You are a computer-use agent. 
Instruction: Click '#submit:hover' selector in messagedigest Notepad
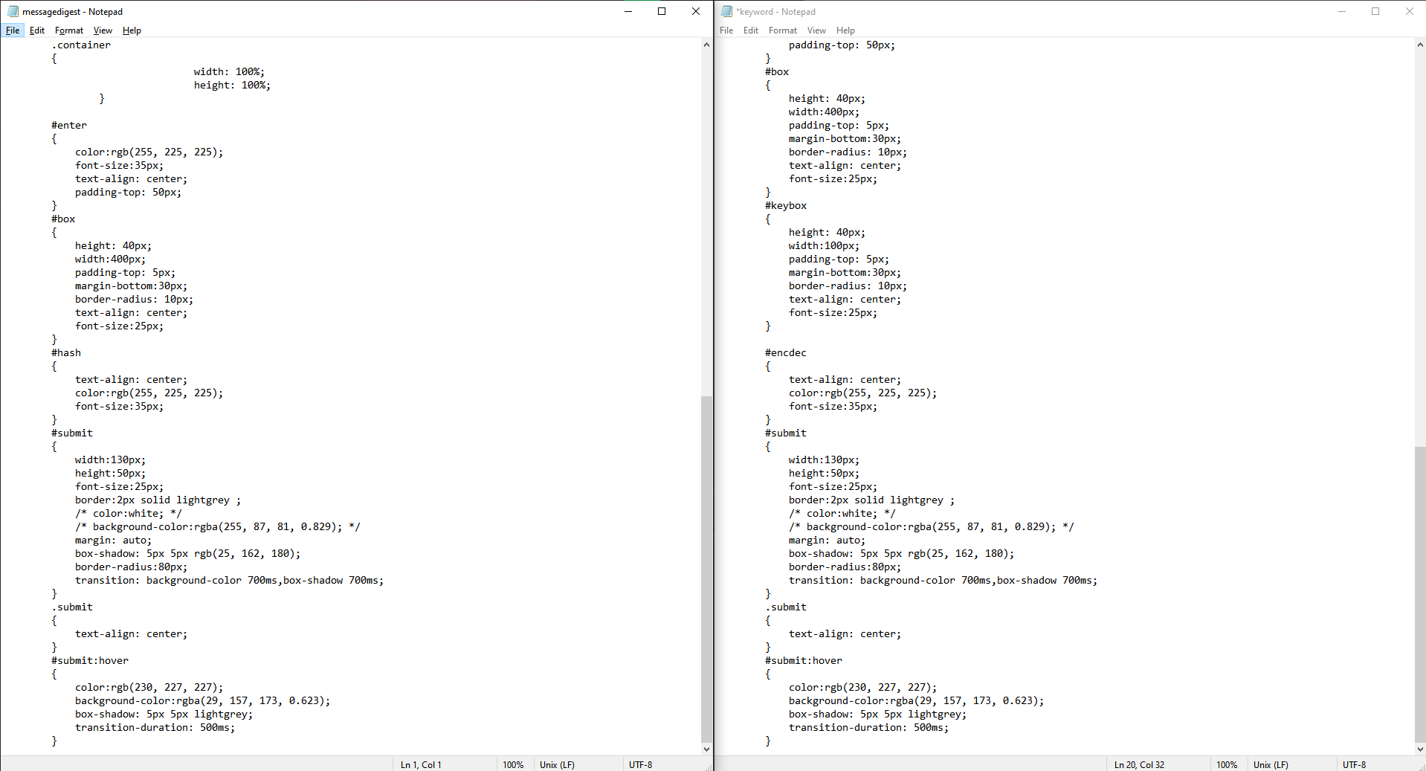pyautogui.click(x=90, y=661)
